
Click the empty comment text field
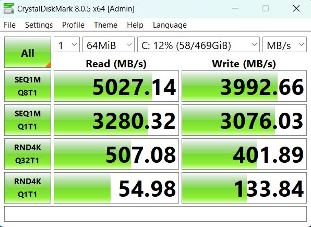(155, 214)
